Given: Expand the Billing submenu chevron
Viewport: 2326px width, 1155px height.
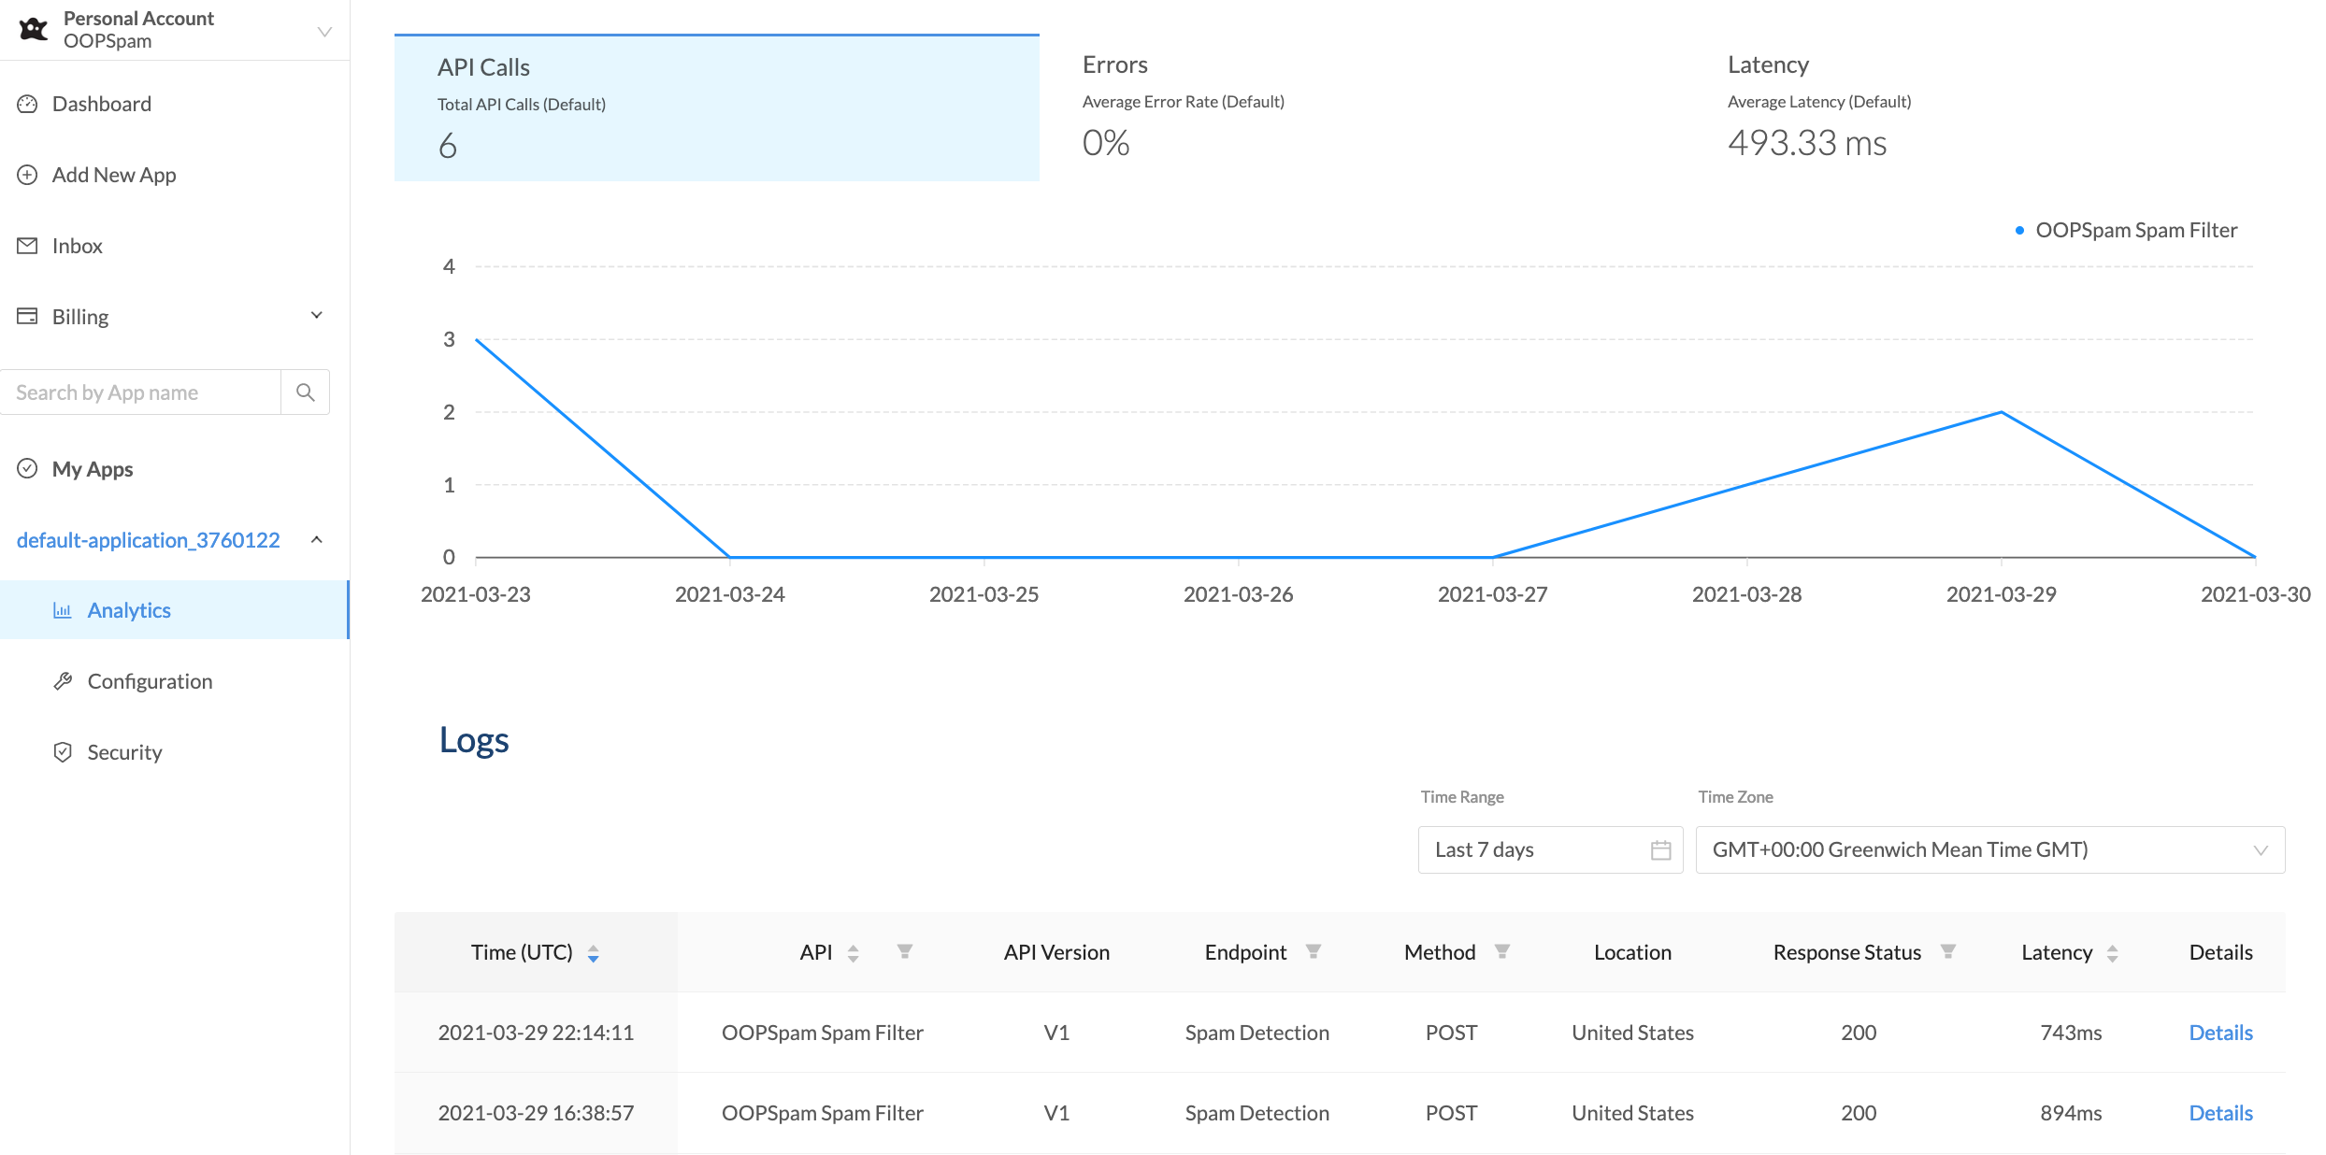Looking at the screenshot, I should 317,315.
